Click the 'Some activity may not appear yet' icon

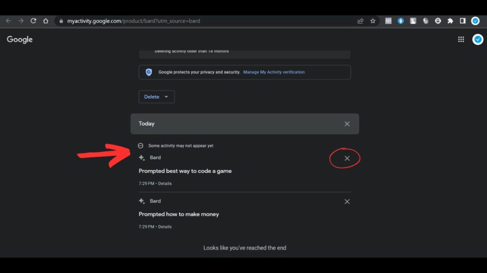tap(141, 146)
